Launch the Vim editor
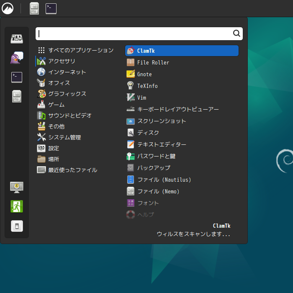 (141, 98)
